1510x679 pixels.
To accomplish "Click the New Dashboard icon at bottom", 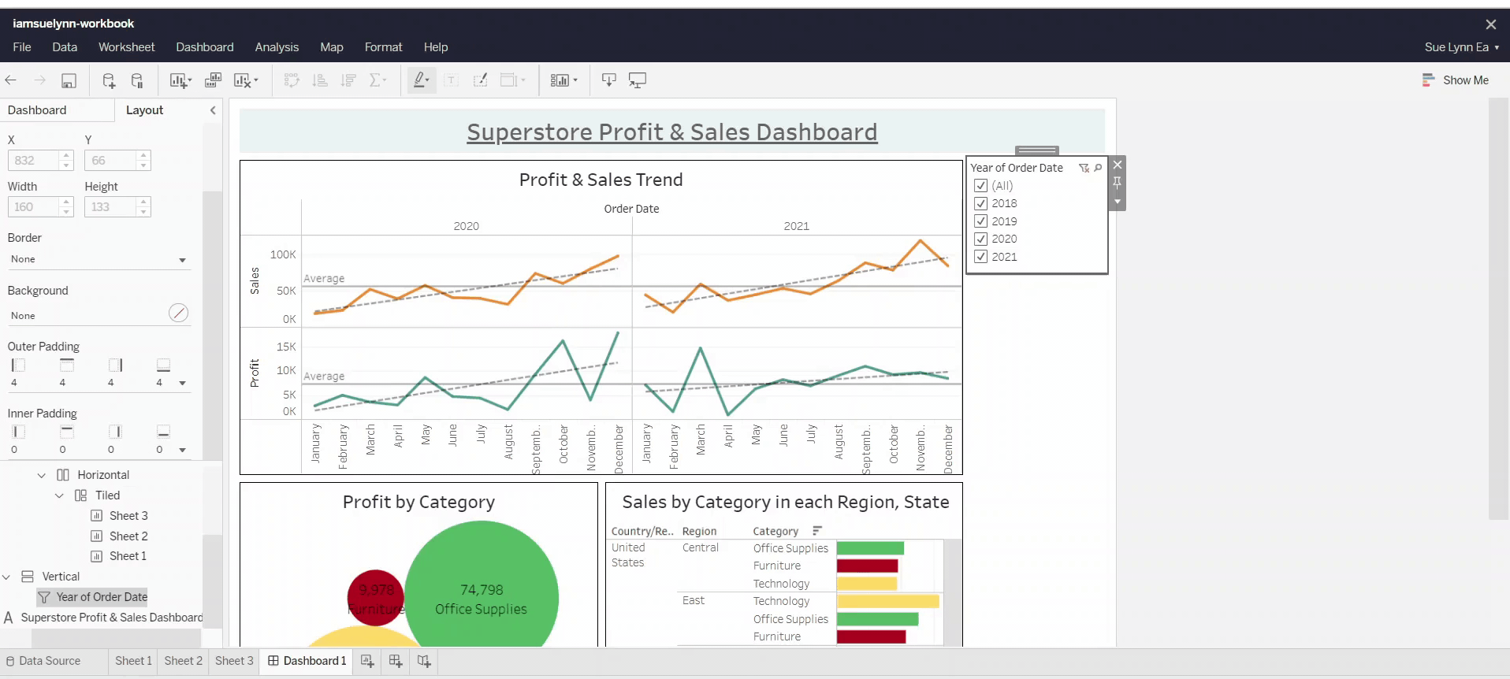I will click(x=396, y=661).
